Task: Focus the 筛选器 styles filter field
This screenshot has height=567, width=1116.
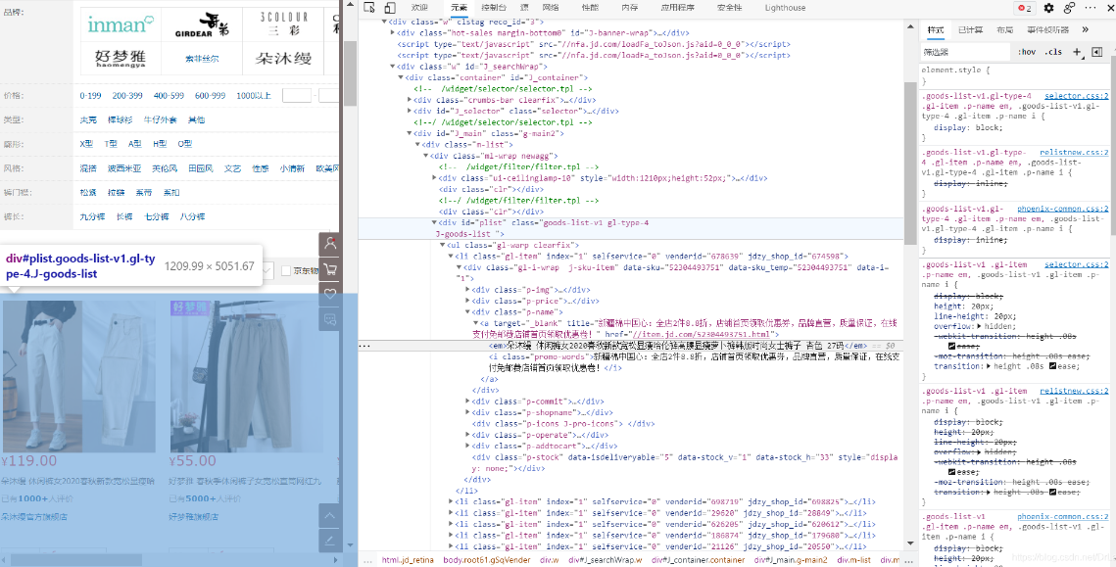Action: [964, 52]
